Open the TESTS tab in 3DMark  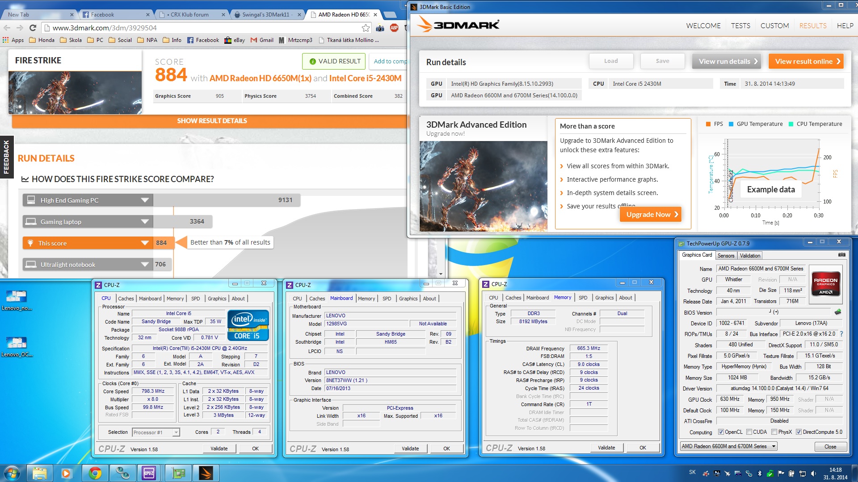click(x=740, y=25)
